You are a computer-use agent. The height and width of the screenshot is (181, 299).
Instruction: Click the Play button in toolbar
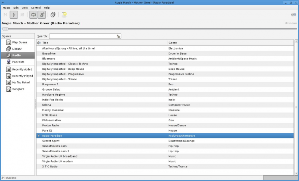pyautogui.click(x=14, y=15)
